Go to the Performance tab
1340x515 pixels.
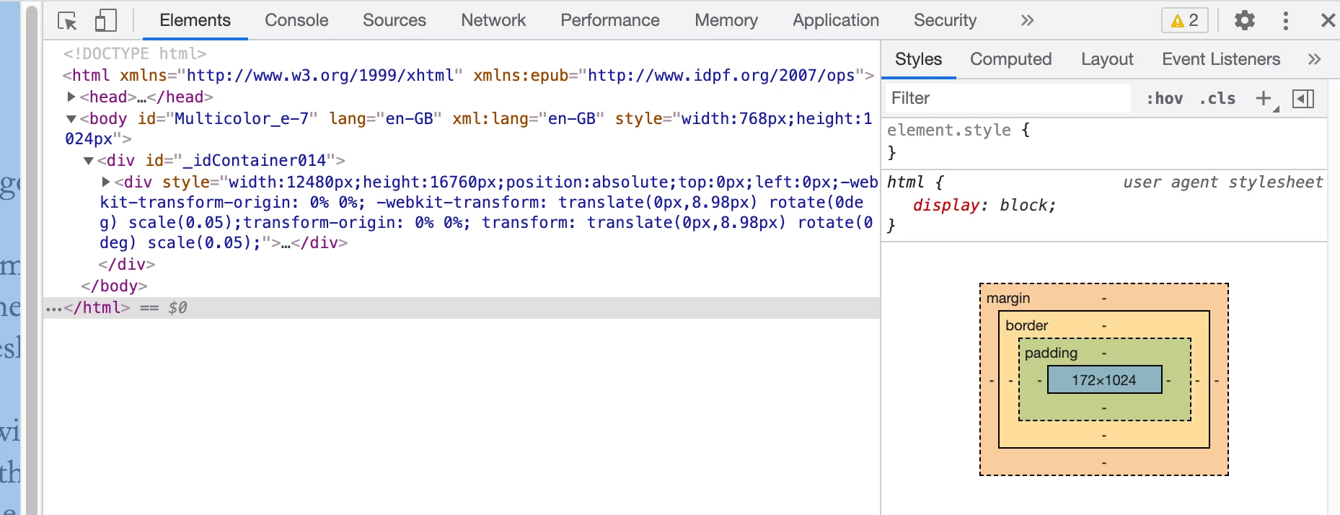pyautogui.click(x=610, y=20)
